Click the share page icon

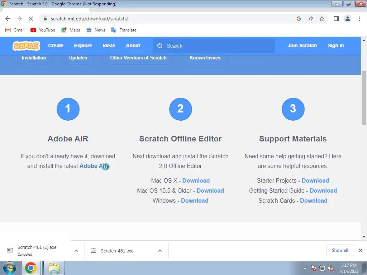[310, 19]
